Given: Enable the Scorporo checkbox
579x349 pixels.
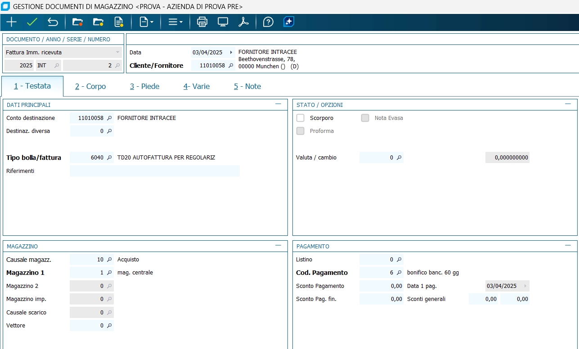Looking at the screenshot, I should tap(301, 118).
